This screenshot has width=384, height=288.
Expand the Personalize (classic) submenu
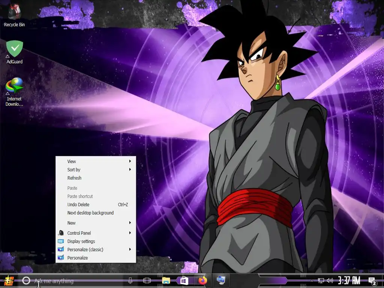[96, 249]
